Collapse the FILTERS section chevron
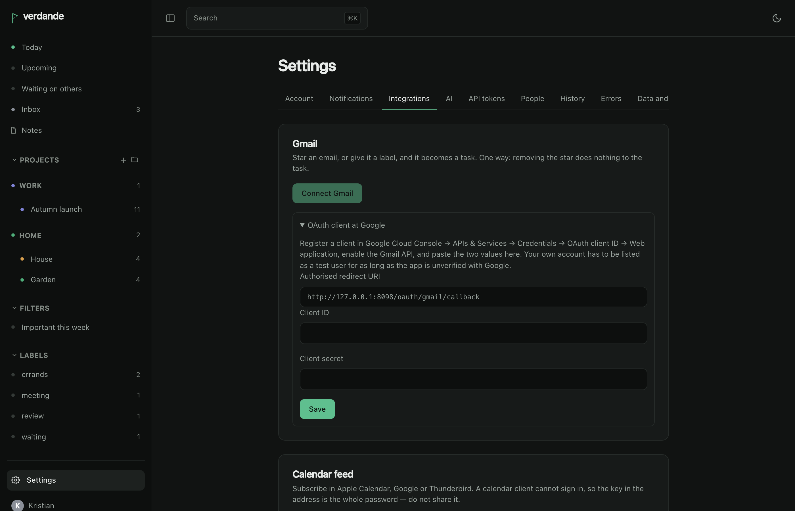The width and height of the screenshot is (795, 511). click(14, 308)
